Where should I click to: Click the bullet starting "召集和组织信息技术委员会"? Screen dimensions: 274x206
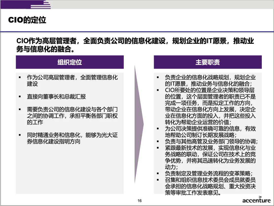click(x=210, y=186)
